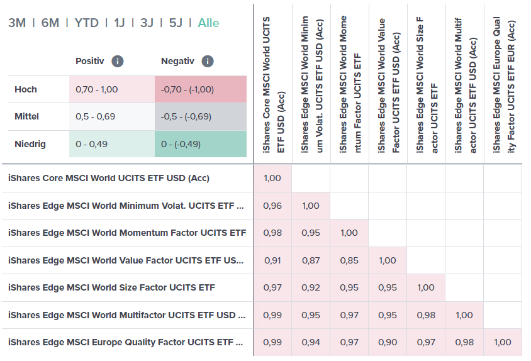Image resolution: width=531 pixels, height=361 pixels.
Task: Click the Hoch legend row label
Action: tap(26, 89)
